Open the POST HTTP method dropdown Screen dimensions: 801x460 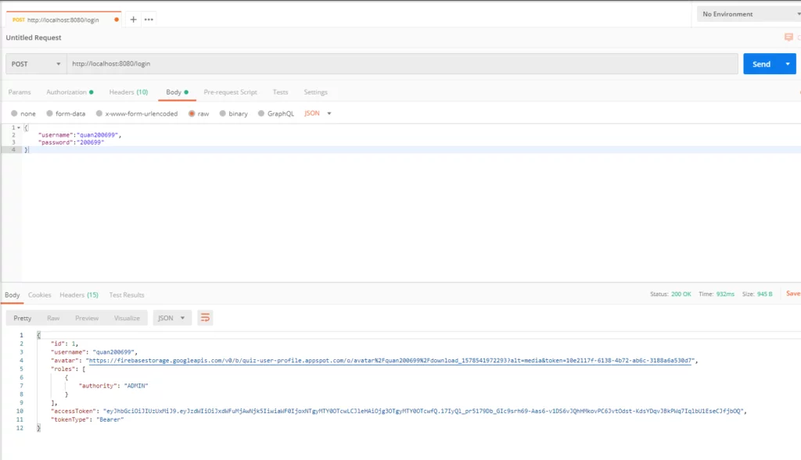(36, 64)
